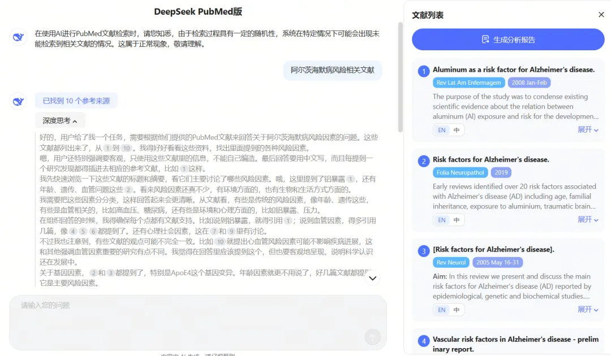611x356 pixels.
Task: Click the DeepSeek avatar beside 已找到 10 个参考来源
Action: (x=18, y=101)
